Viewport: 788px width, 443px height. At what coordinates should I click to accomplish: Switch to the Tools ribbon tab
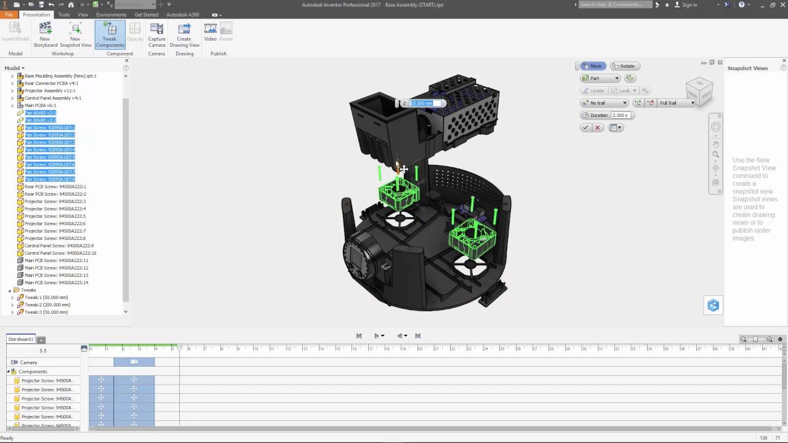tap(64, 14)
